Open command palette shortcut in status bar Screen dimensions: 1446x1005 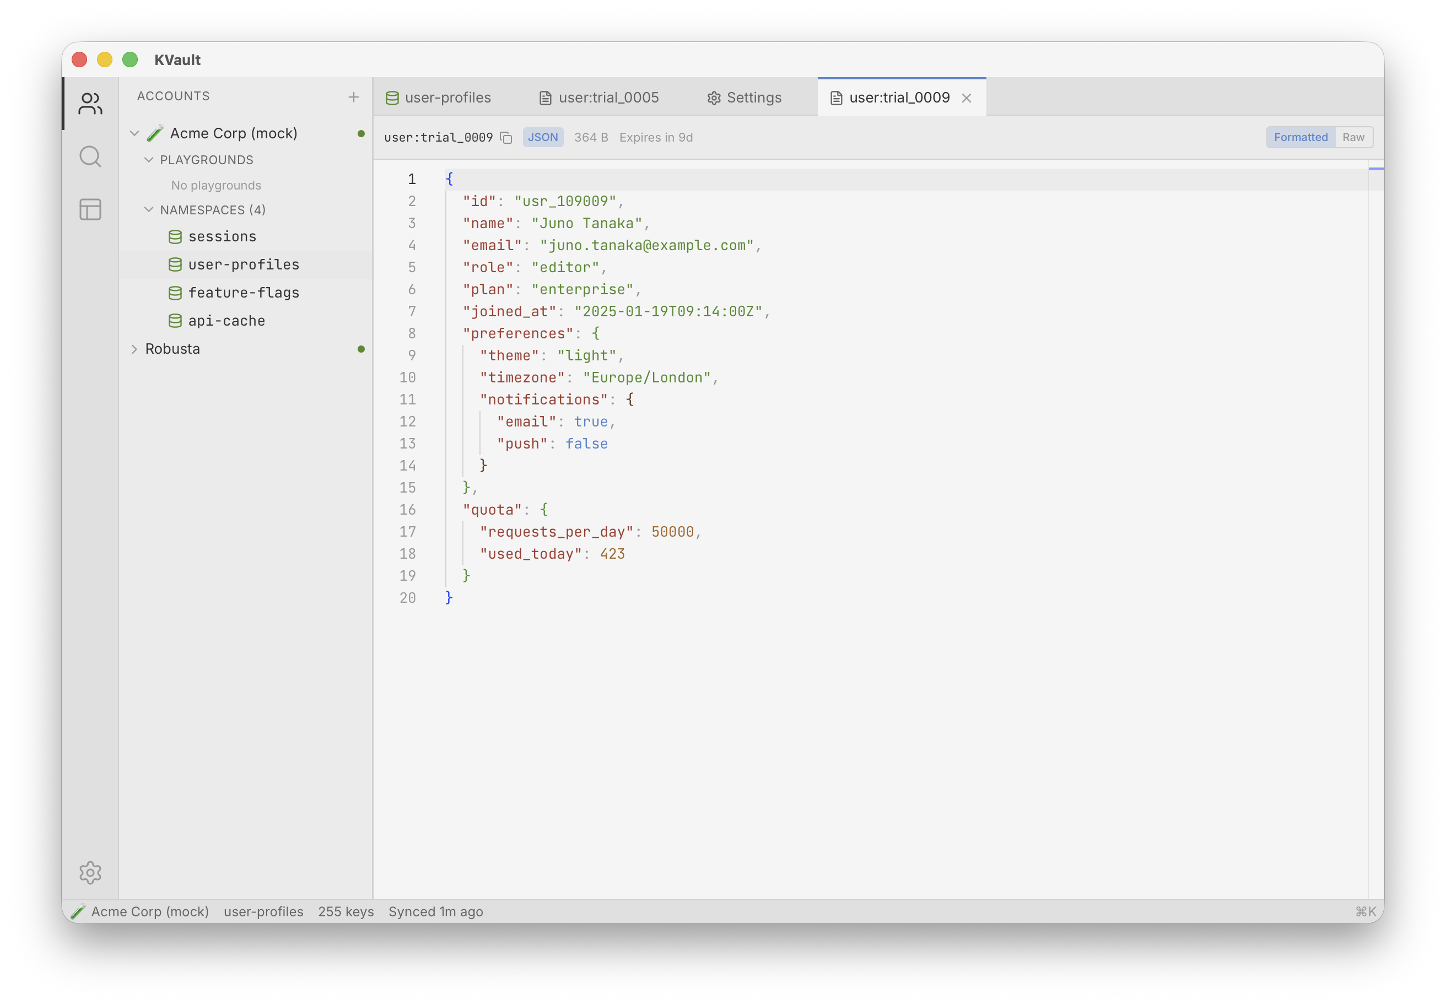(1365, 912)
